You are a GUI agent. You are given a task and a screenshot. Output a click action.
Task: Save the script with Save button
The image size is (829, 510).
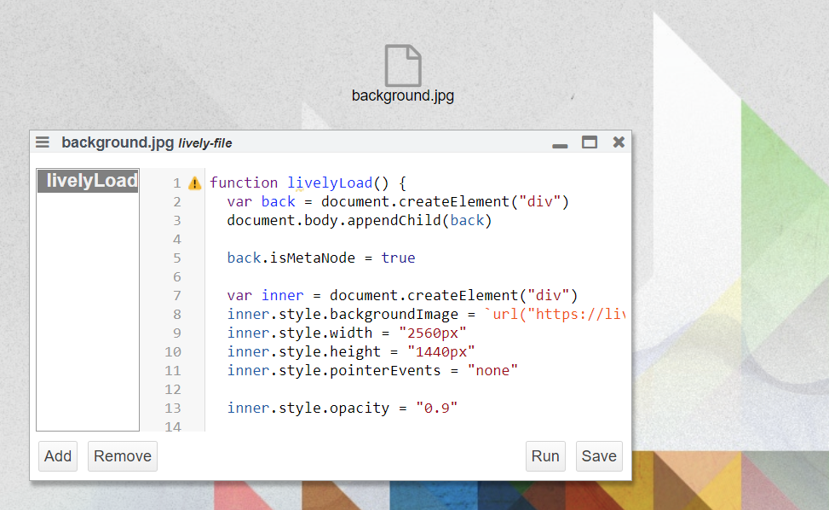[599, 456]
